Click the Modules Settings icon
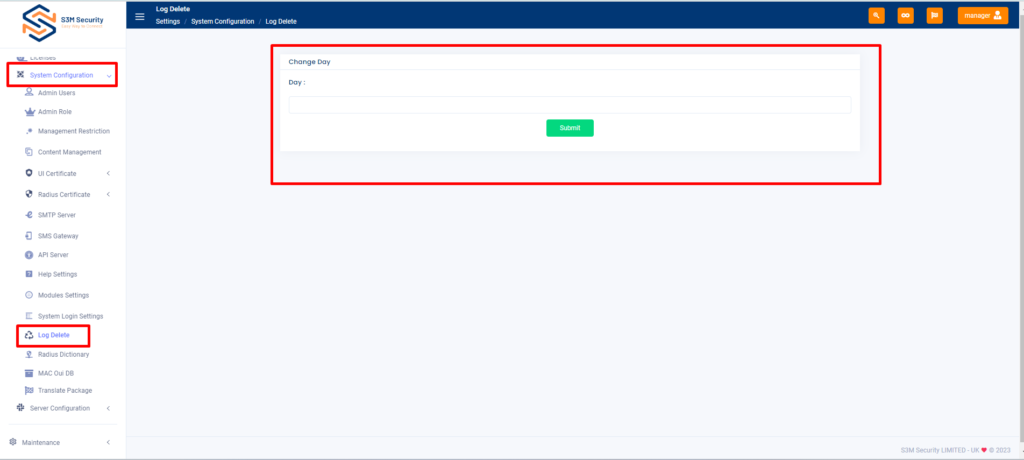This screenshot has height=460, width=1024. [29, 295]
